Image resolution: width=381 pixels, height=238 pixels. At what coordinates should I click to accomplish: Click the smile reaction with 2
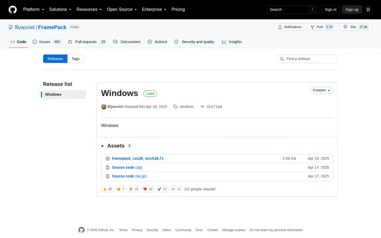[121, 189]
